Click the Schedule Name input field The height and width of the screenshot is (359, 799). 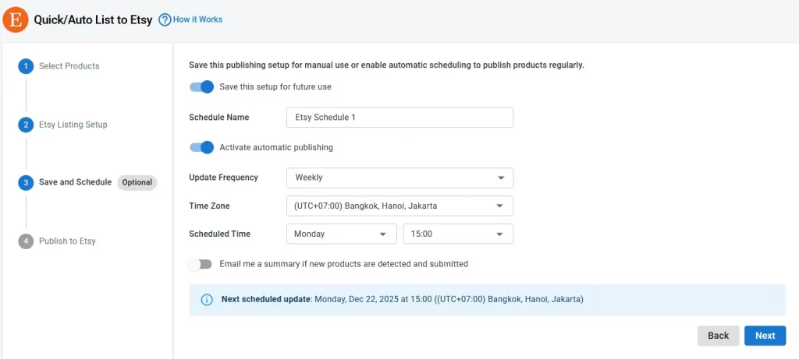(400, 117)
